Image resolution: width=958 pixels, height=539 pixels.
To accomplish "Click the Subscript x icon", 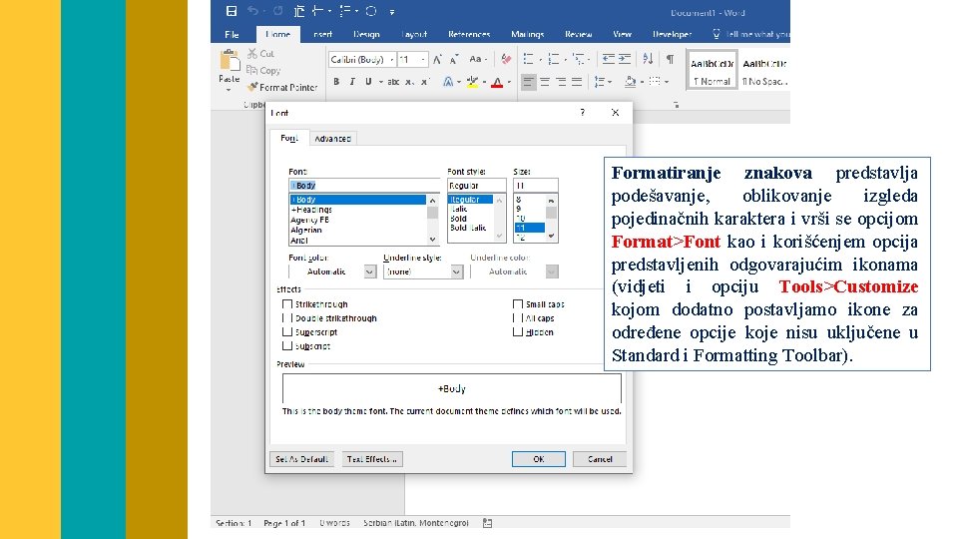I will 409,81.
